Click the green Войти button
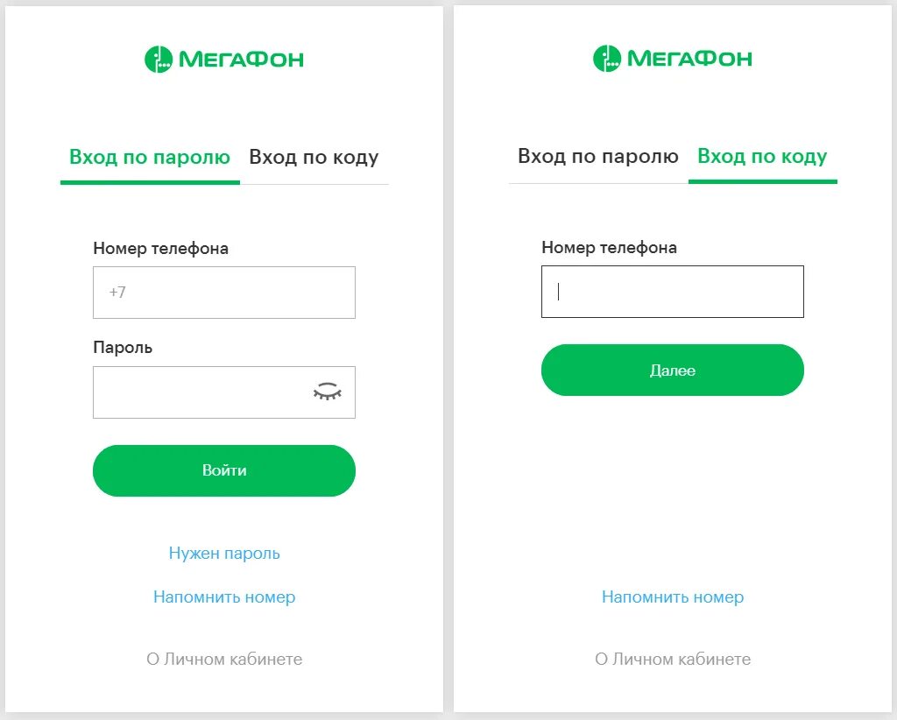897x720 pixels. [x=224, y=470]
